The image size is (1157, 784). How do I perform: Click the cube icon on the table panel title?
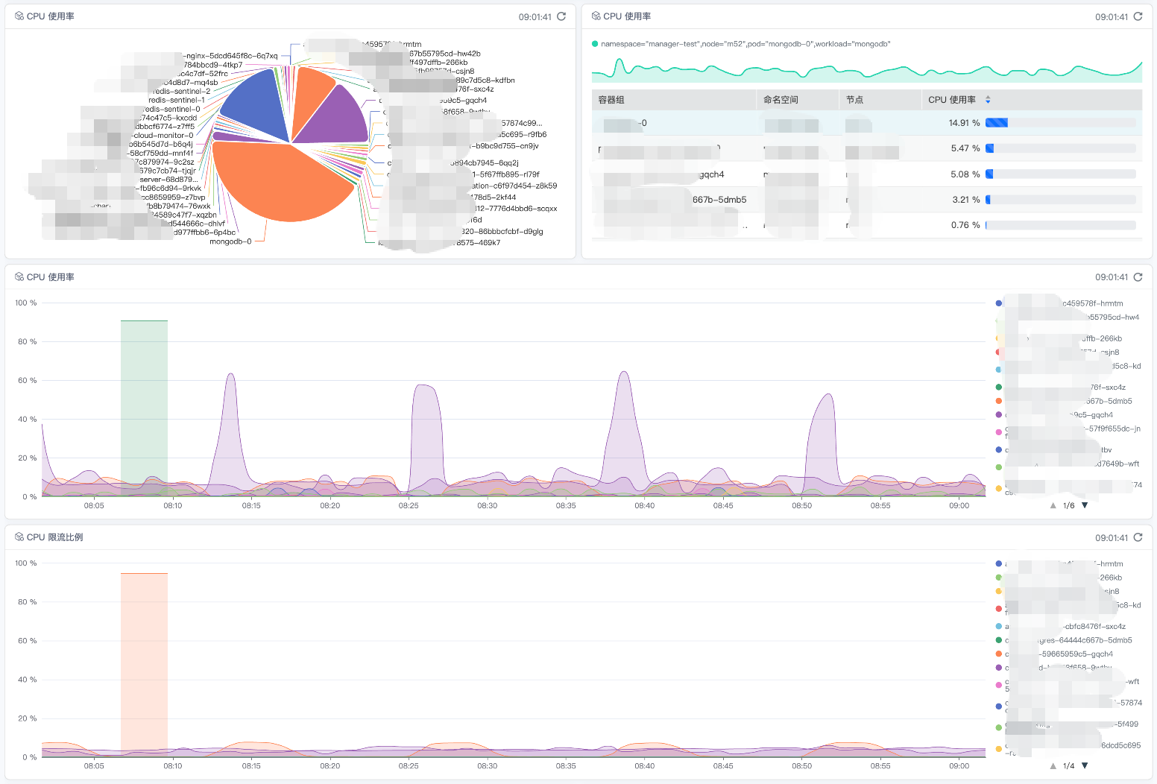pos(596,16)
